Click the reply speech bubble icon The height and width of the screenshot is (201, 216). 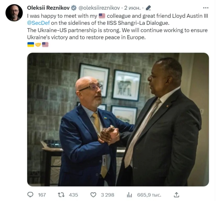[x=30, y=195]
